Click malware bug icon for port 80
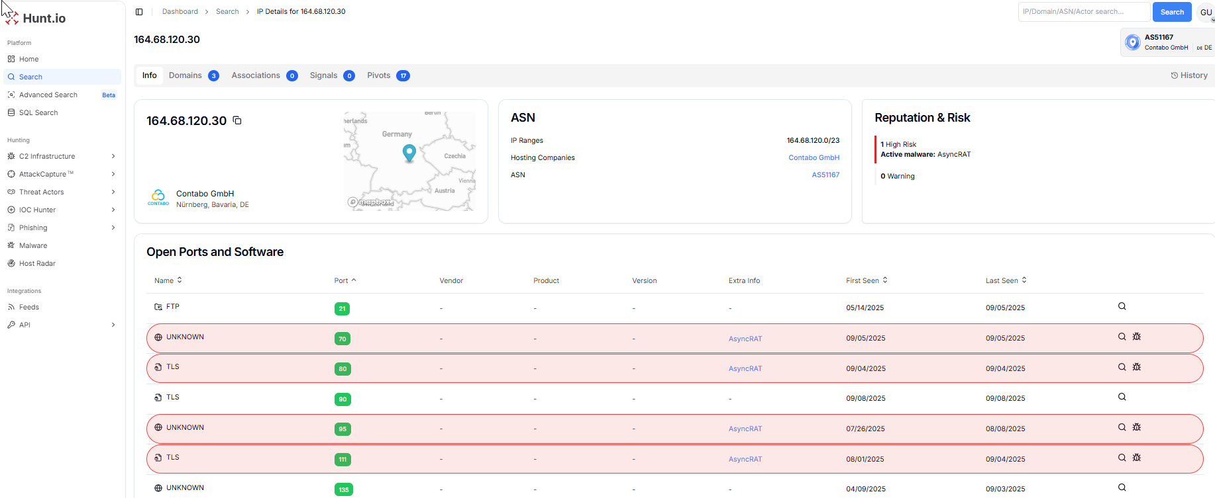Viewport: 1215px width, 498px height. click(1137, 367)
